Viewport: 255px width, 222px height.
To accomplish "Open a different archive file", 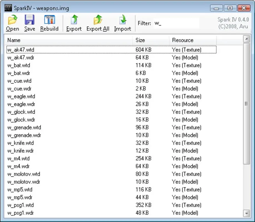I will pos(12,23).
